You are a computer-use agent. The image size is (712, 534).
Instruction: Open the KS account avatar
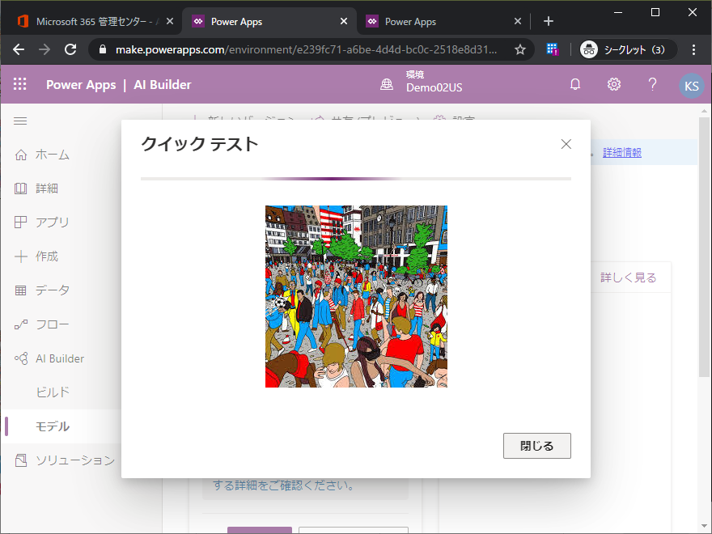[692, 86]
